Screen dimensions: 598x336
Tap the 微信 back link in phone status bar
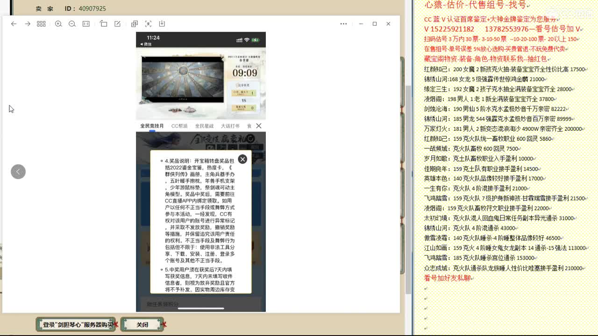point(146,44)
